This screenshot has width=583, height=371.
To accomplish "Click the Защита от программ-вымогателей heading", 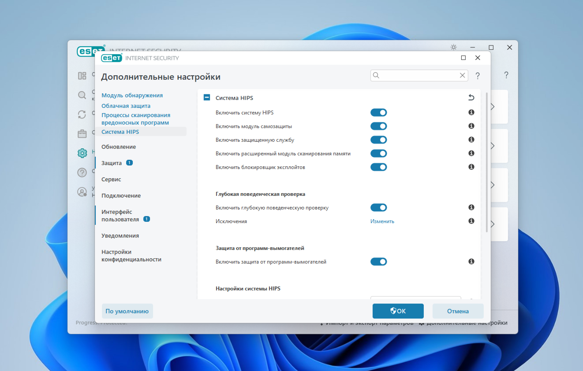I will [260, 248].
